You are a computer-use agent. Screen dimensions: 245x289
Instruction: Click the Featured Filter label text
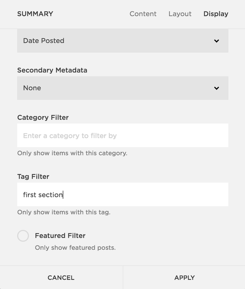pyautogui.click(x=60, y=236)
